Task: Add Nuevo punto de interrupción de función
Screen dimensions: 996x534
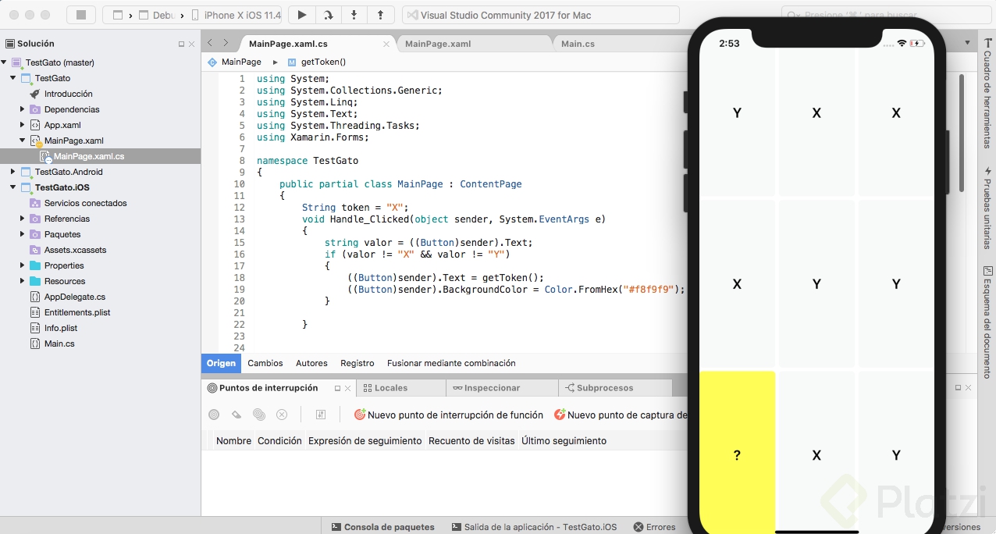Action: [x=449, y=415]
